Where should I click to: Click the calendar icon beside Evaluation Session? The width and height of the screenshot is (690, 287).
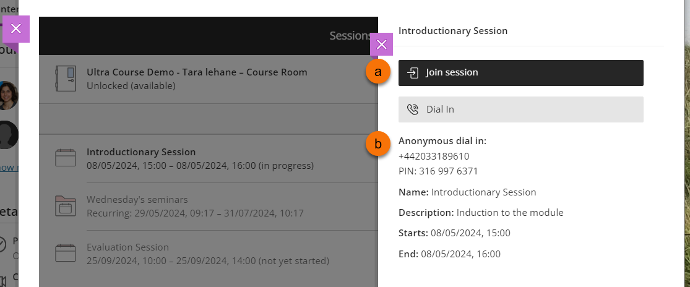pyautogui.click(x=65, y=253)
